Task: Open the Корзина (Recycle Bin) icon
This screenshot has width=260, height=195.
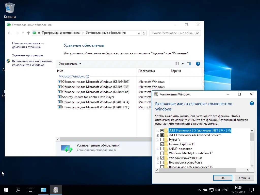Action: point(9,8)
